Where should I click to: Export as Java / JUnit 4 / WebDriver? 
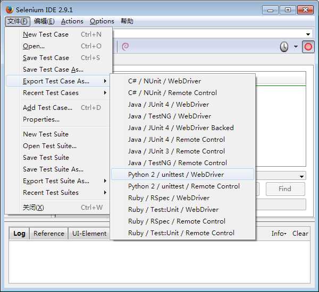click(183, 105)
